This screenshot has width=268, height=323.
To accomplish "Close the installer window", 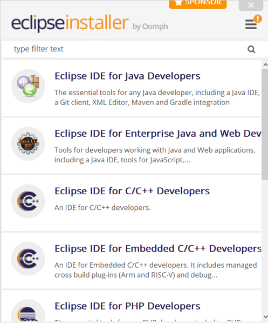I will (251, 5).
